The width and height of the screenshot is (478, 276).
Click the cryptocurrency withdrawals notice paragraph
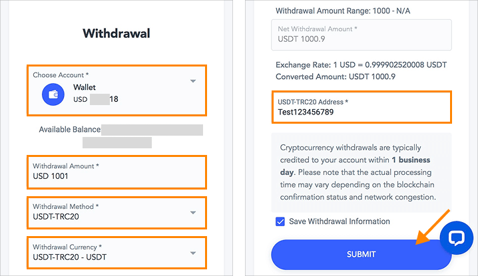coord(360,172)
